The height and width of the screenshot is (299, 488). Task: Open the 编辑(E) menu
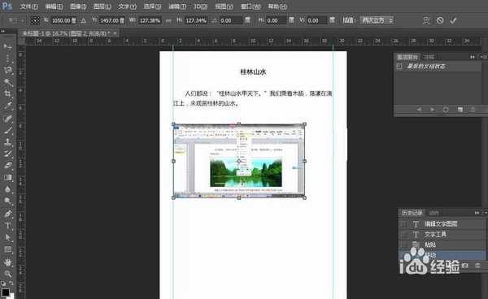pos(54,6)
